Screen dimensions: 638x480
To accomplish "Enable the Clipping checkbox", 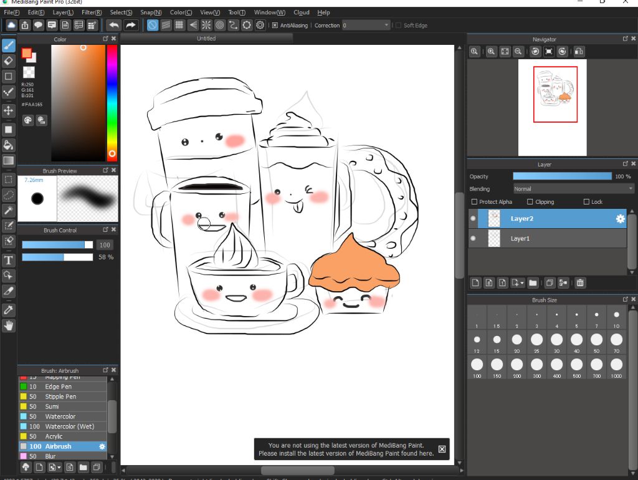I will [530, 202].
